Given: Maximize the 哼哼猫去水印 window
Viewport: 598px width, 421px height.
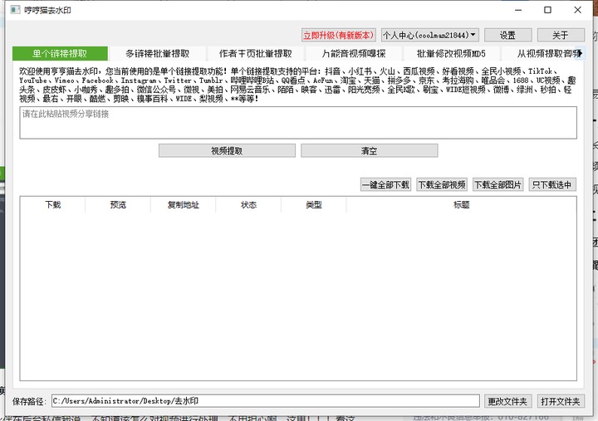Looking at the screenshot, I should tap(547, 10).
